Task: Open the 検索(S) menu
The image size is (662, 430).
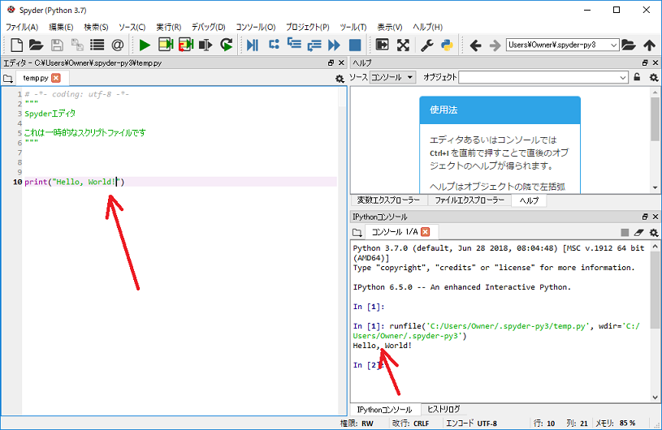Action: [96, 27]
